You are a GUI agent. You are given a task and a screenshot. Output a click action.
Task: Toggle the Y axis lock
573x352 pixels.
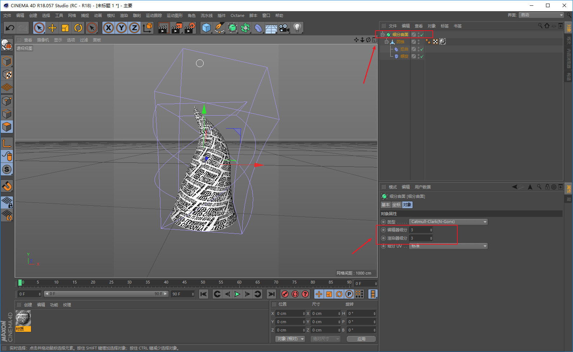coord(121,28)
